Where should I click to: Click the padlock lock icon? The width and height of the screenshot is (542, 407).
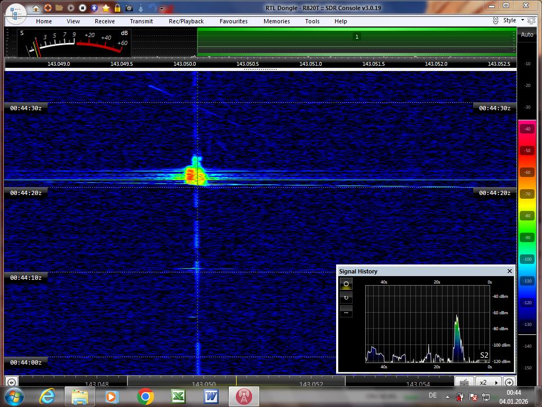click(x=118, y=7)
